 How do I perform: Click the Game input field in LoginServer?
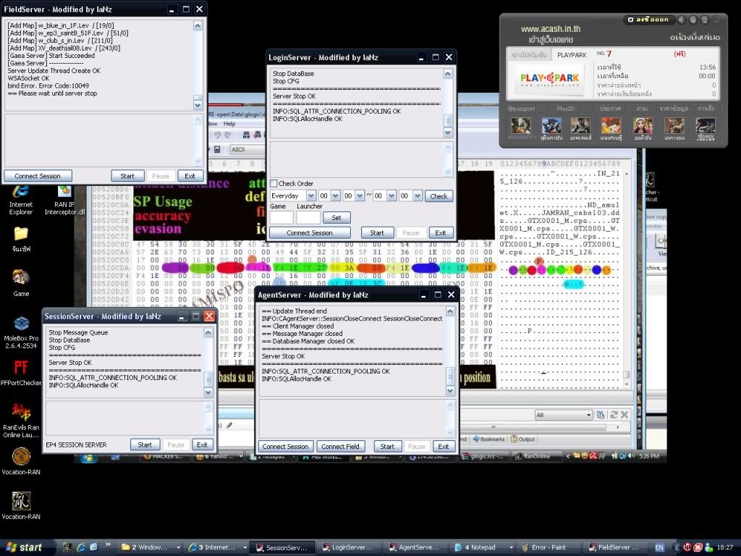tap(281, 217)
